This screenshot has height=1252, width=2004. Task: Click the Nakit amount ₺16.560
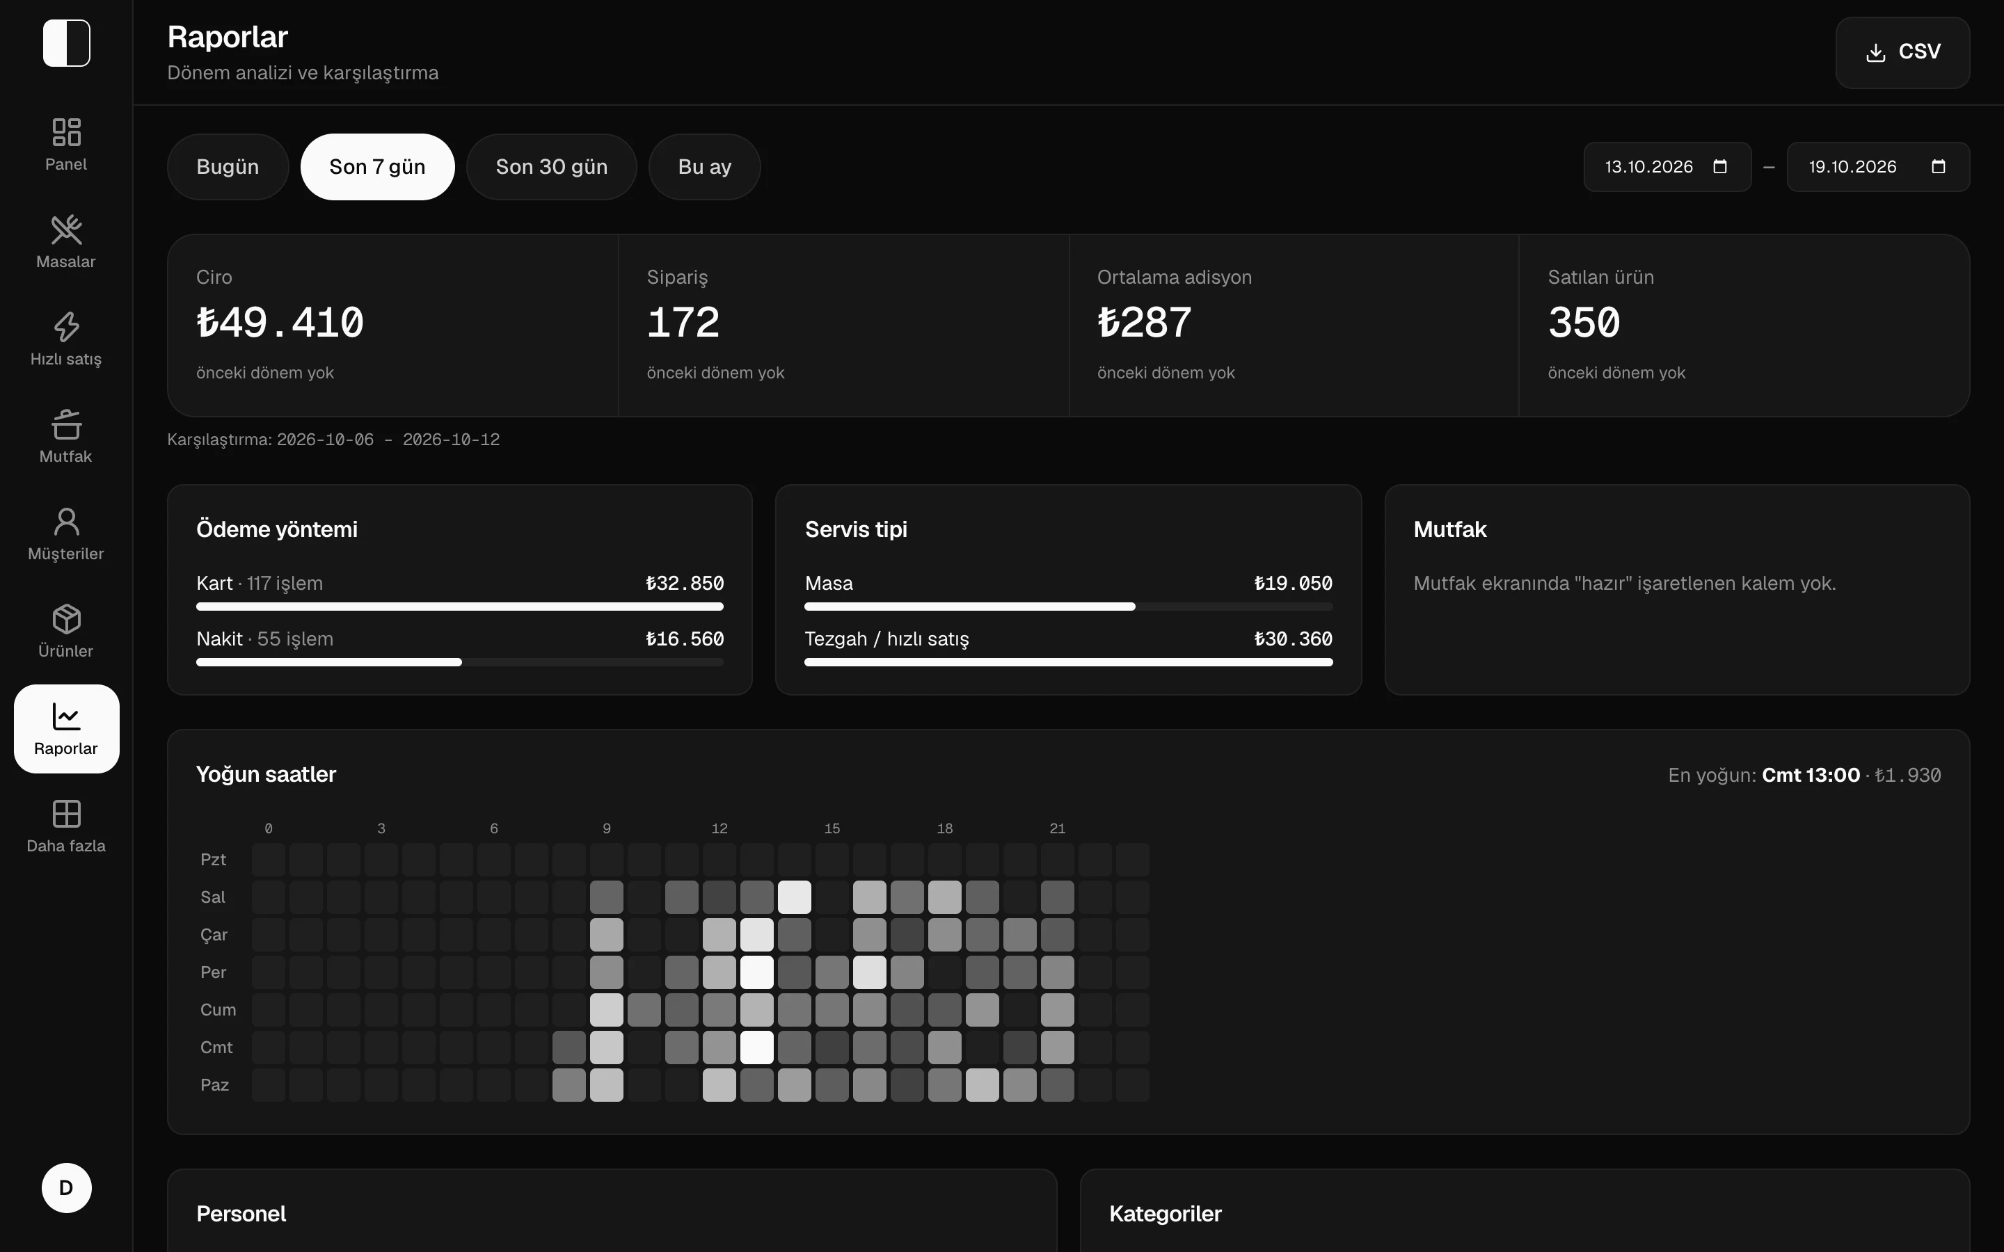click(x=685, y=639)
